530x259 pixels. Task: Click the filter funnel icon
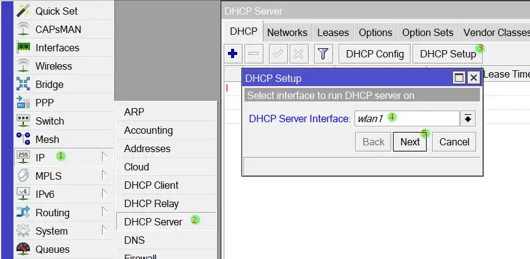[323, 54]
